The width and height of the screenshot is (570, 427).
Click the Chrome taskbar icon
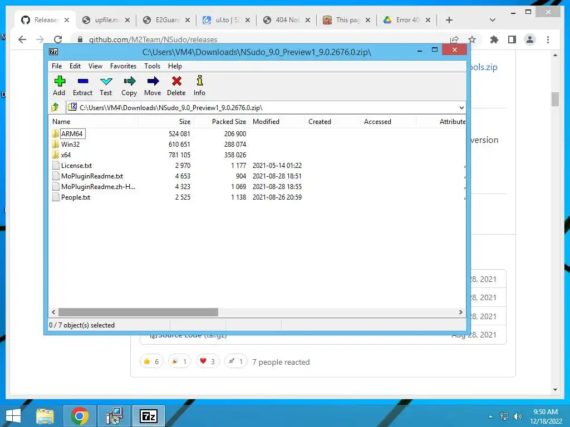point(80,416)
